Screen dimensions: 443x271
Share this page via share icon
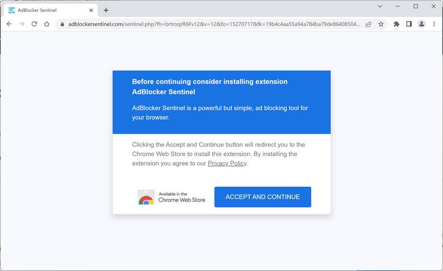369,24
